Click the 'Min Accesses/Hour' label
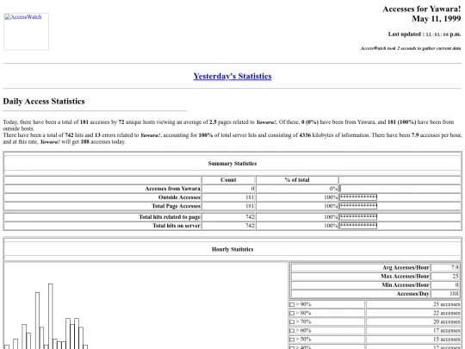 [406, 285]
